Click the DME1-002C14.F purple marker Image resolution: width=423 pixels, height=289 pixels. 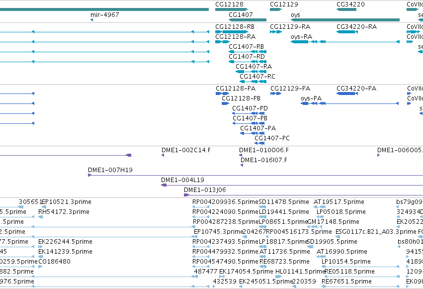pos(163,155)
